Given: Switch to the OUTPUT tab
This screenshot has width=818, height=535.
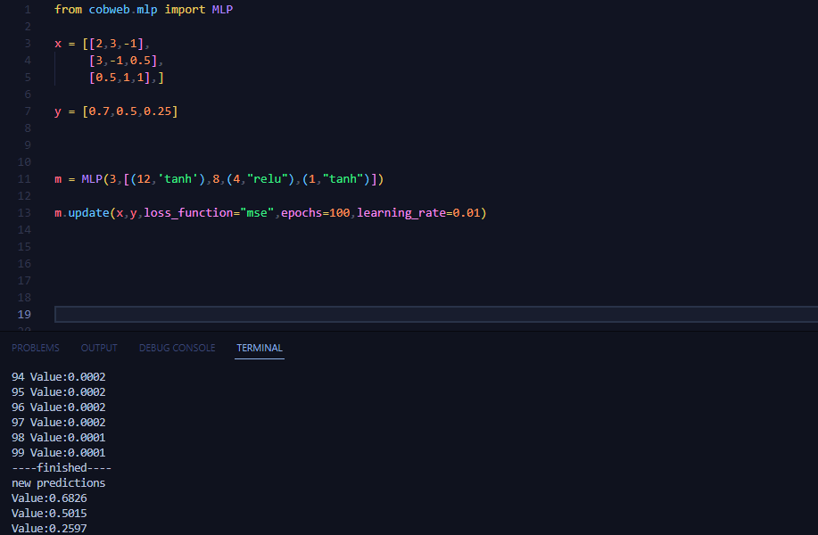Looking at the screenshot, I should tap(99, 348).
